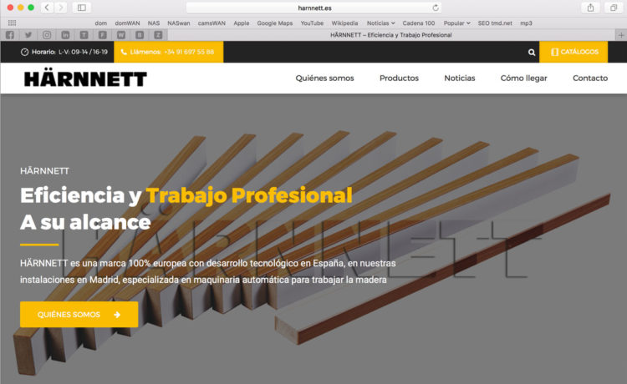Screen dimensions: 627x384
Task: Go back using the Safari back arrow
Action: (x=47, y=8)
